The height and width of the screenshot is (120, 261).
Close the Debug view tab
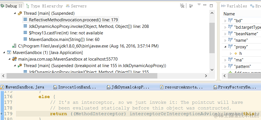coord(20,6)
